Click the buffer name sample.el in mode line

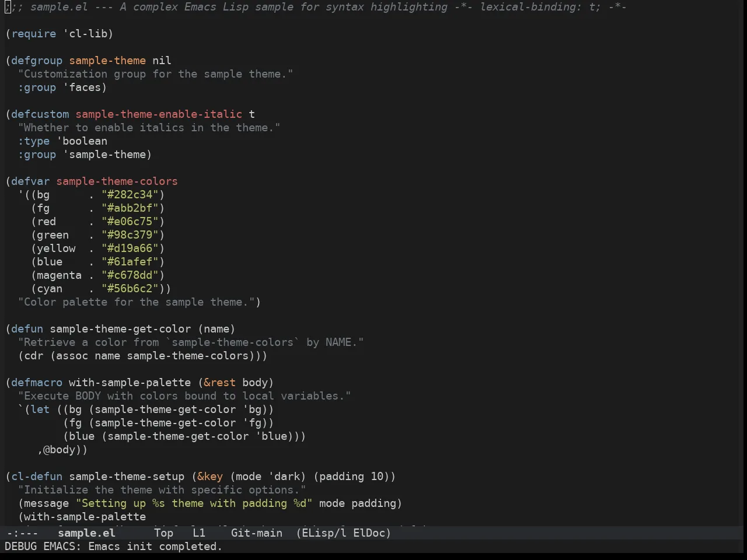[x=86, y=533]
